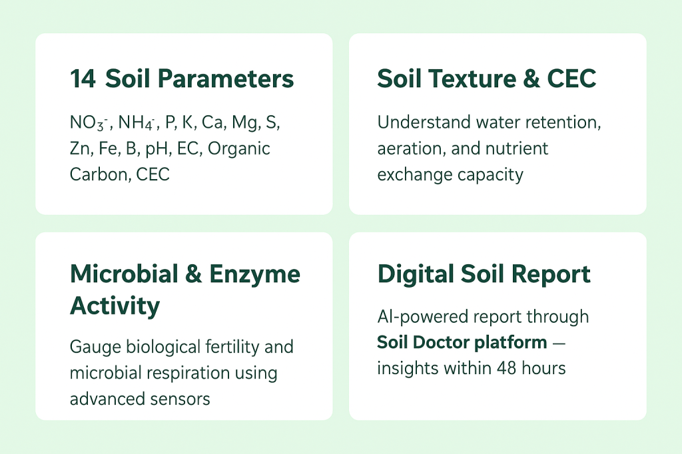
Task: Click the "Microbial & Enzyme" heading line
Action: click(x=184, y=274)
